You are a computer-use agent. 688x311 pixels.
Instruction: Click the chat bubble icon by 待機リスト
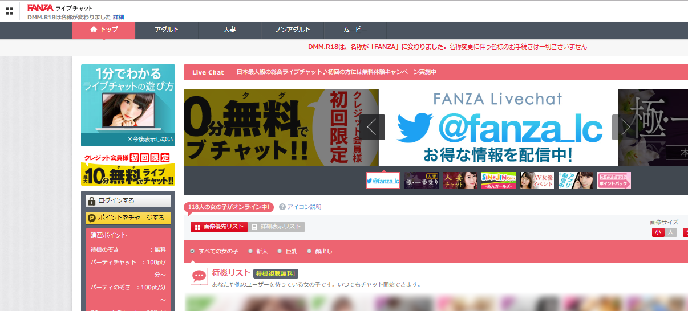point(199,277)
